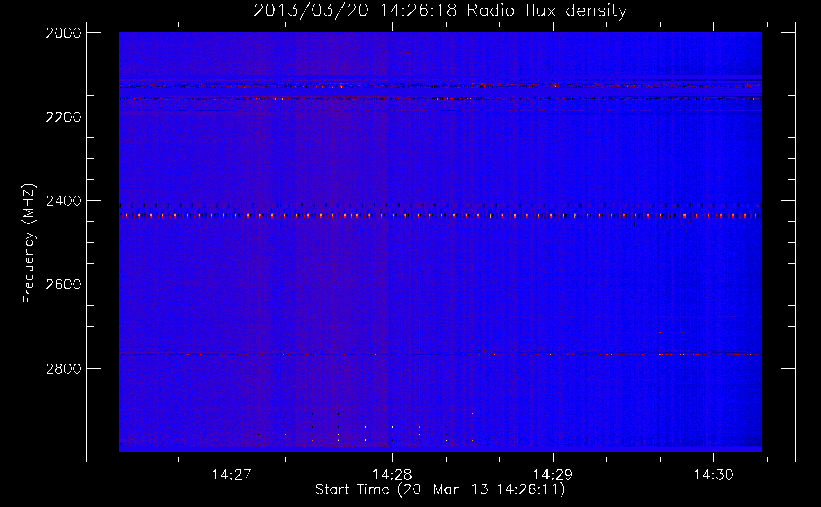Click the 2400 frequency tick label
Viewport: 821px width, 507px height.
pyautogui.click(x=63, y=201)
